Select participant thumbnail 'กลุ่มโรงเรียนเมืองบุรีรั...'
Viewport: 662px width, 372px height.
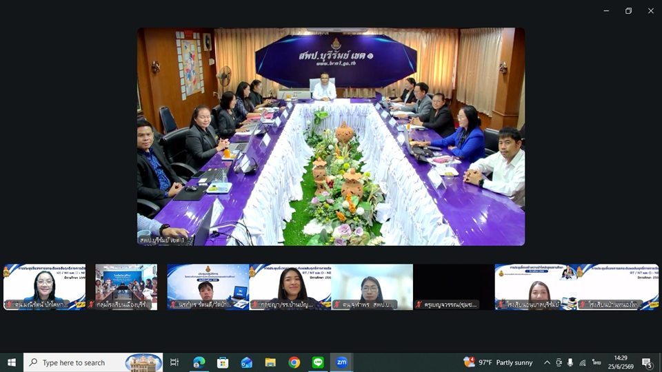[126, 287]
